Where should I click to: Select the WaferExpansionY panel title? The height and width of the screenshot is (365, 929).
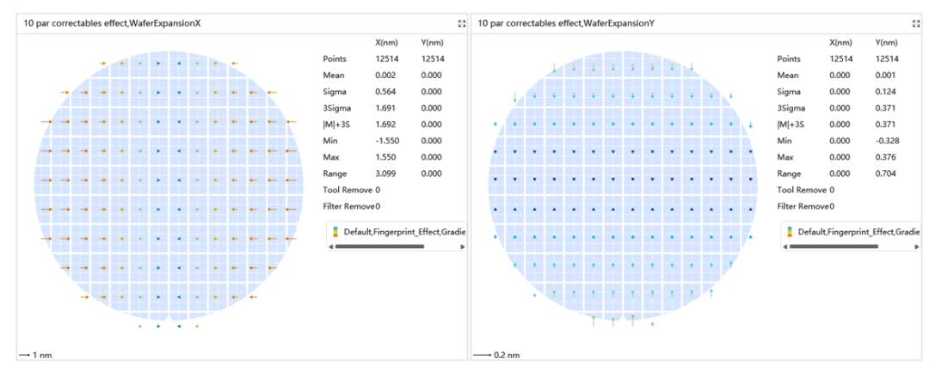(566, 24)
